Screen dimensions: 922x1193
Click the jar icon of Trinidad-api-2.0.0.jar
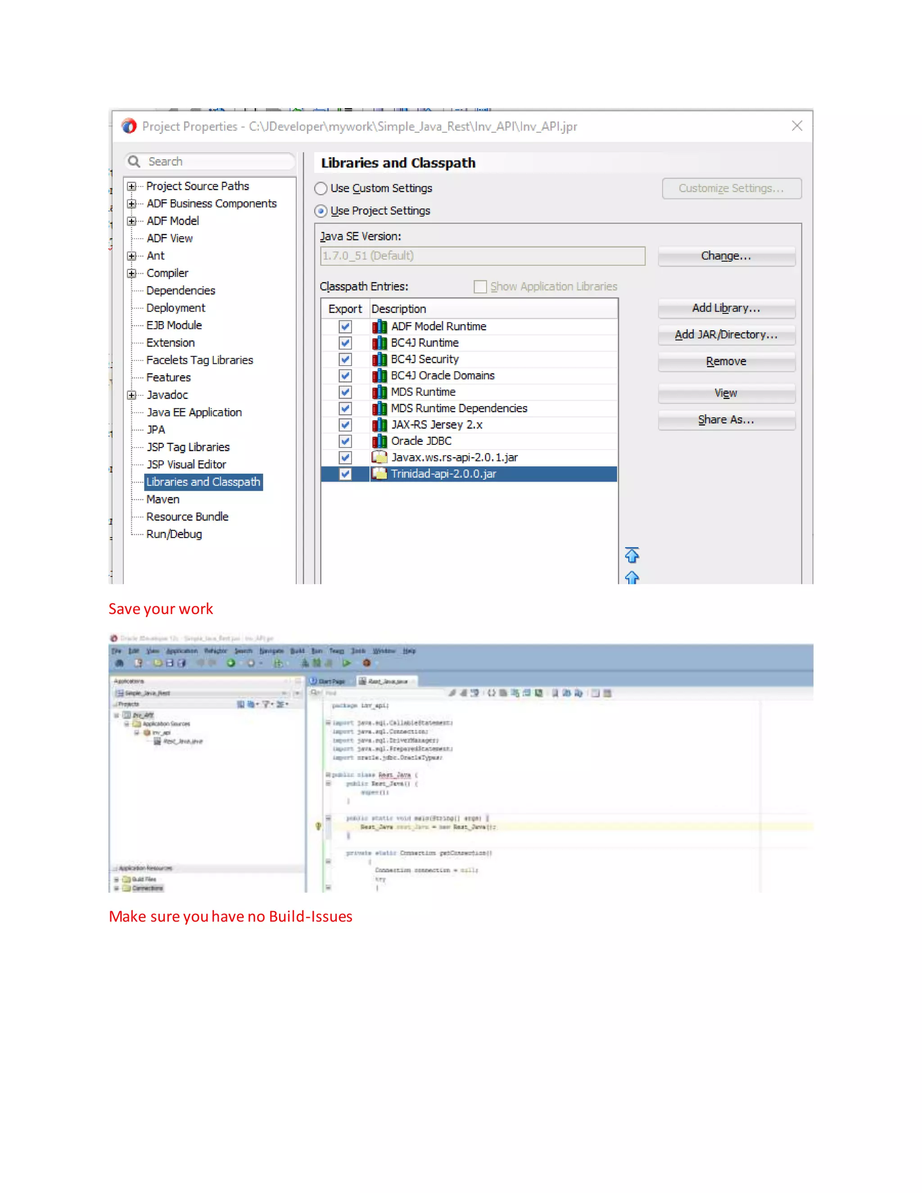click(x=379, y=474)
